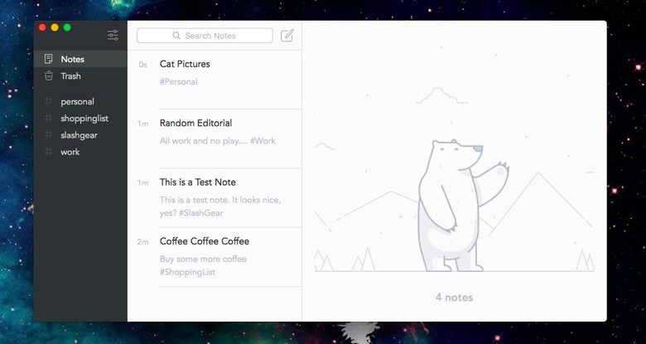
Task: Select the Notes section in the sidebar
Action: [80, 59]
